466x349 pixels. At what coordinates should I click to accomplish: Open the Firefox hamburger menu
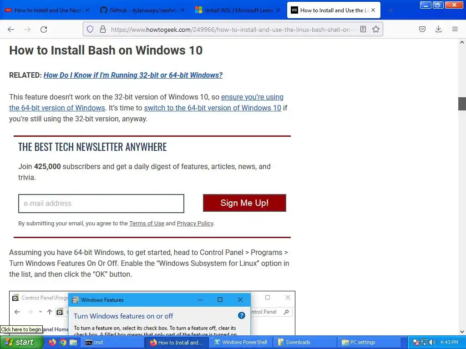(455, 29)
